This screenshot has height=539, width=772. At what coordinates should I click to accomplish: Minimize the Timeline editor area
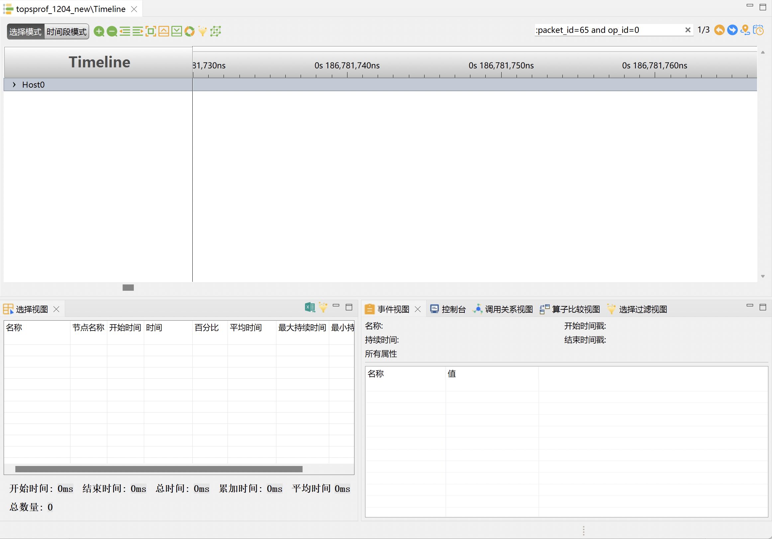(750, 5)
